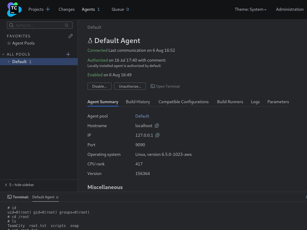Expand the Default pool in sidebar
This screenshot has width=307, height=230.
point(9,62)
